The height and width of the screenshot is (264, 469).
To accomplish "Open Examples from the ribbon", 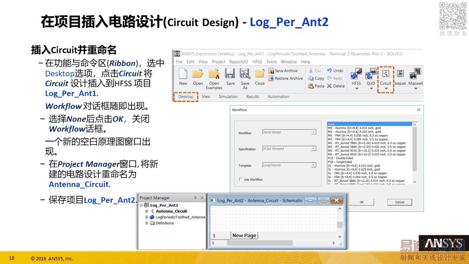I will (x=214, y=78).
